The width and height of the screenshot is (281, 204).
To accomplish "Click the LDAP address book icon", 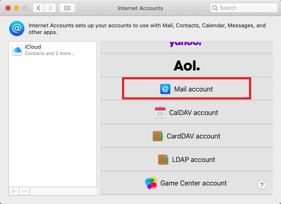I will (x=163, y=160).
